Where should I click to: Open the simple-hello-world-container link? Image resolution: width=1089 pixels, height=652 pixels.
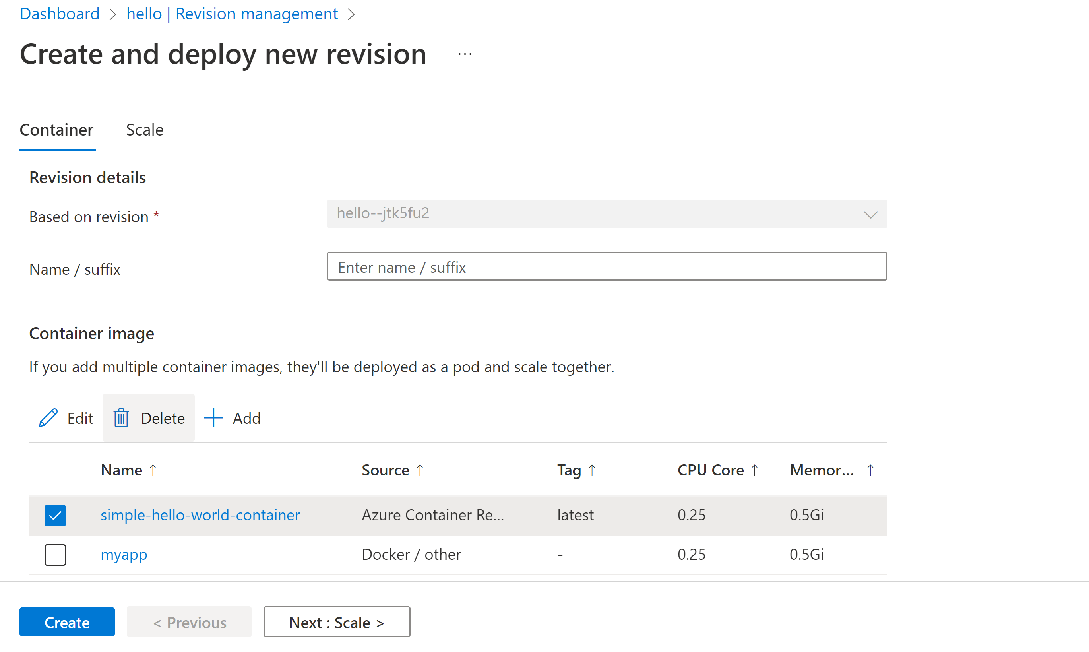pyautogui.click(x=200, y=515)
